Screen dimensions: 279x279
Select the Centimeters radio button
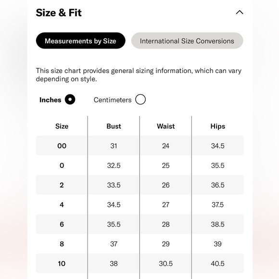pos(140,100)
